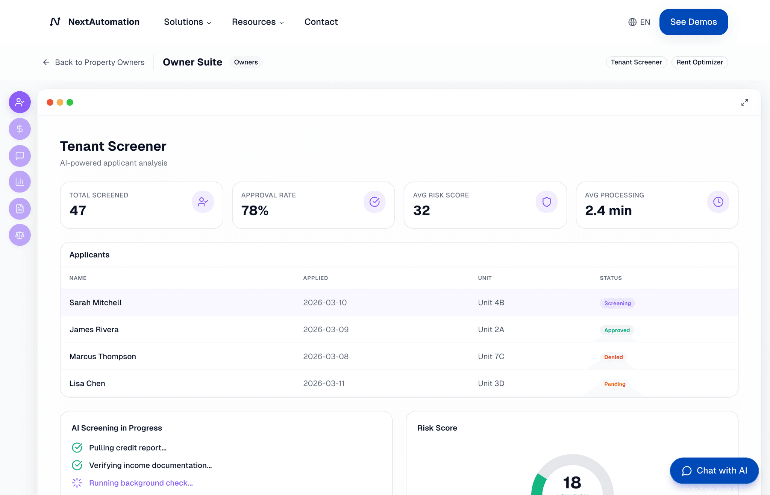Open the Contact menu item
The height and width of the screenshot is (495, 770).
pos(321,22)
